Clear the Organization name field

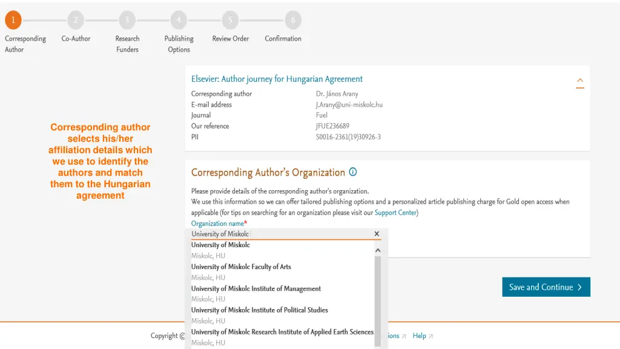coord(377,234)
